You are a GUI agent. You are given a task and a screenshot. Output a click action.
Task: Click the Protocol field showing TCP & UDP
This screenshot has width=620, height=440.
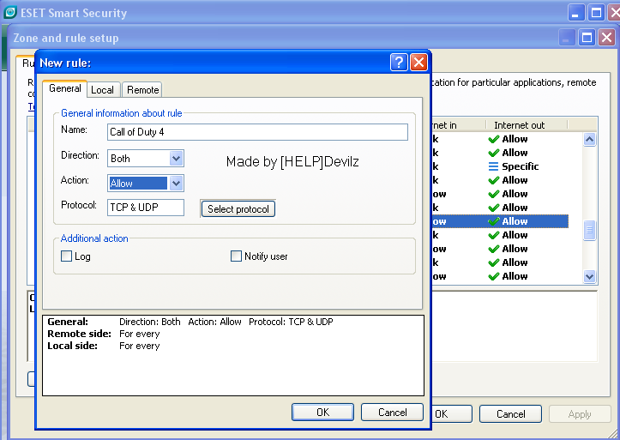click(x=146, y=208)
